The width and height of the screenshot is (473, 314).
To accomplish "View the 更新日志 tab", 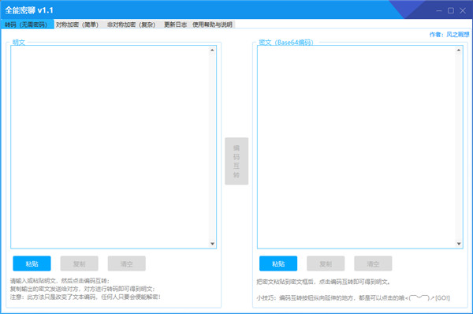I will tap(175, 24).
